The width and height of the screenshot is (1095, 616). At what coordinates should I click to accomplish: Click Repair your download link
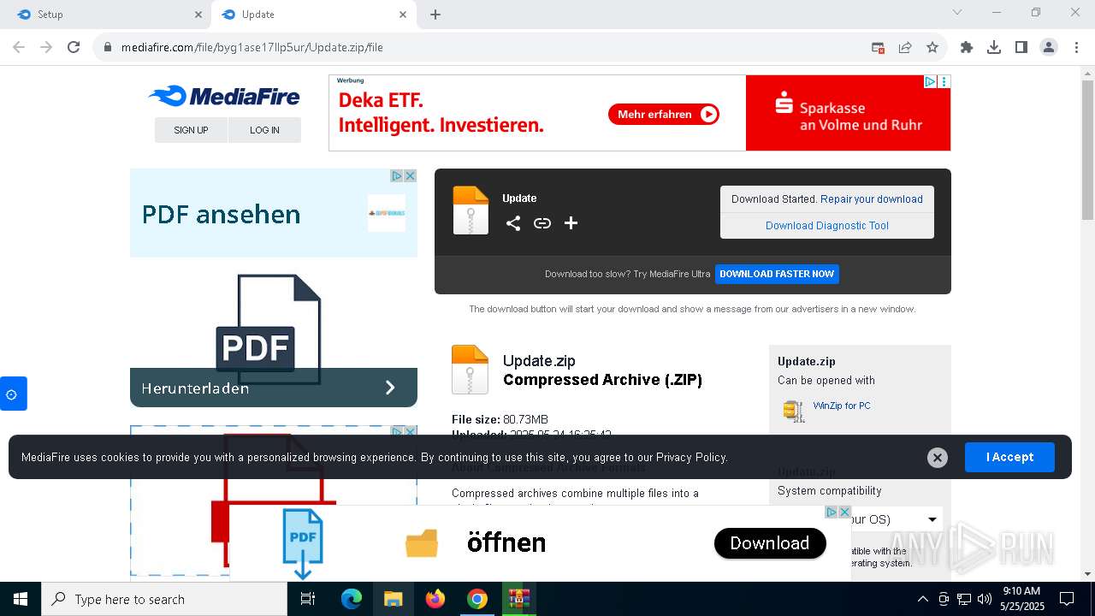(x=872, y=199)
